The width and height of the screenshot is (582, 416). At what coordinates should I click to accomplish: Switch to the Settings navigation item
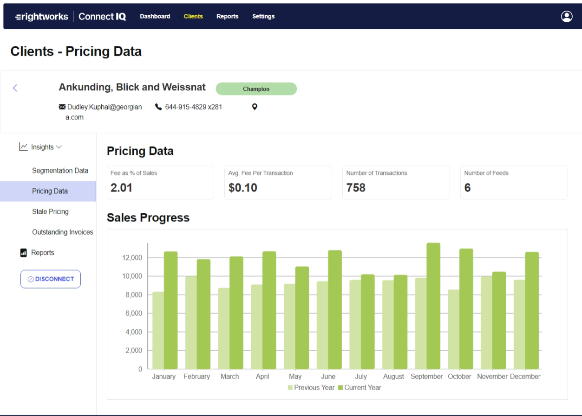point(263,16)
